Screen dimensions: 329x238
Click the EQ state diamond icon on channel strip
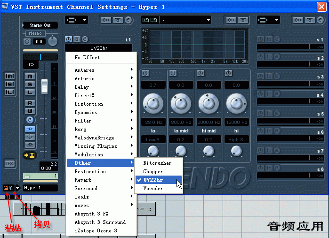(30, 137)
